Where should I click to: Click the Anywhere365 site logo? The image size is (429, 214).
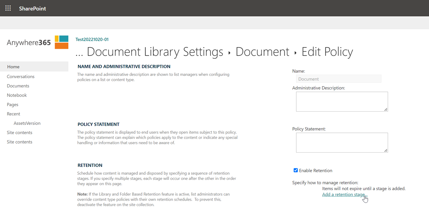37,43
